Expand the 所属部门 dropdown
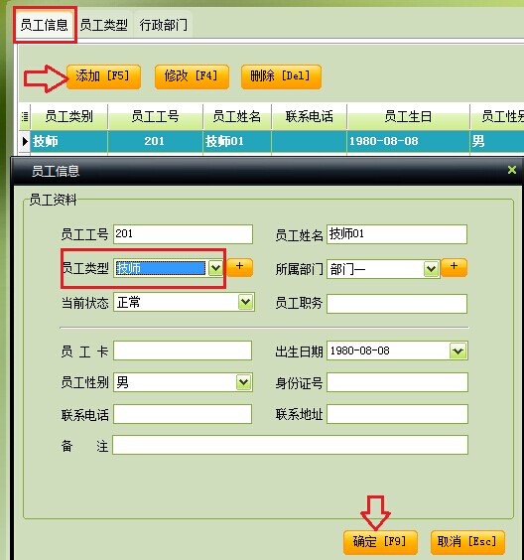This screenshot has height=560, width=524. (431, 268)
